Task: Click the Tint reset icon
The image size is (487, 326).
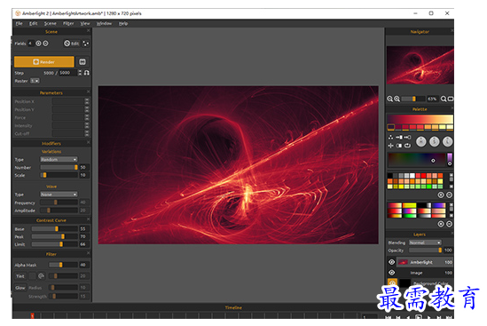Action: [41, 276]
